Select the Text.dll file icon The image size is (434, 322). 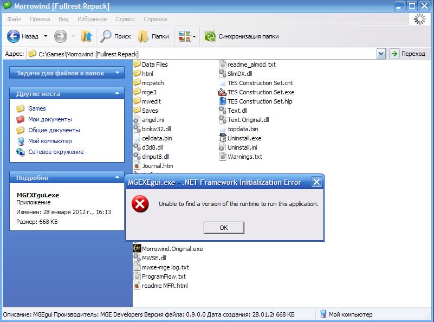(x=223, y=110)
